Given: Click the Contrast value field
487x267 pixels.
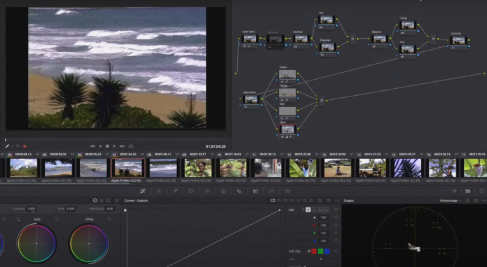Looking at the screenshot, I should click(31, 209).
